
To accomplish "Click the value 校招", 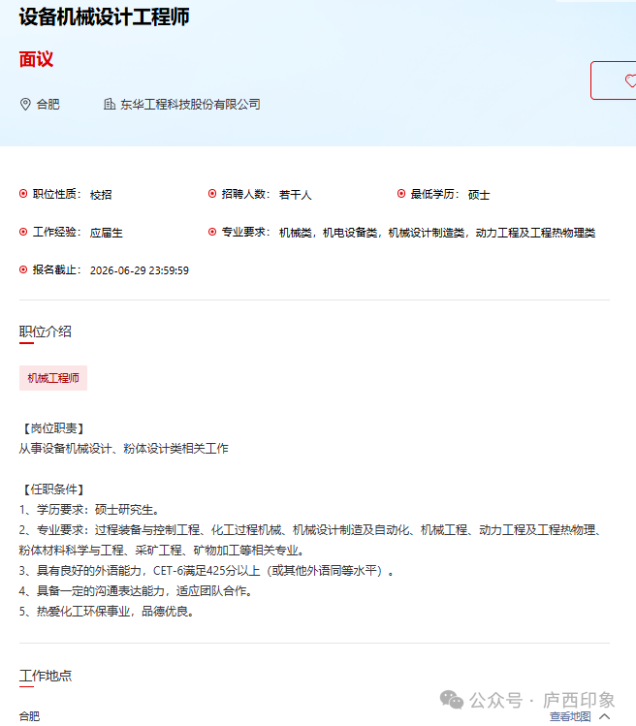I will (x=101, y=195).
